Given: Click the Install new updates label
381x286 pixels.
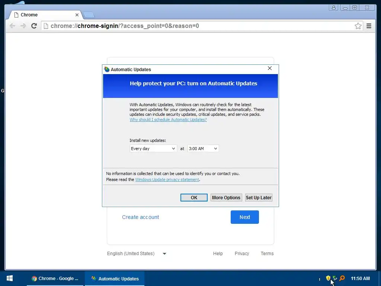Looking at the screenshot, I should pyautogui.click(x=148, y=140).
